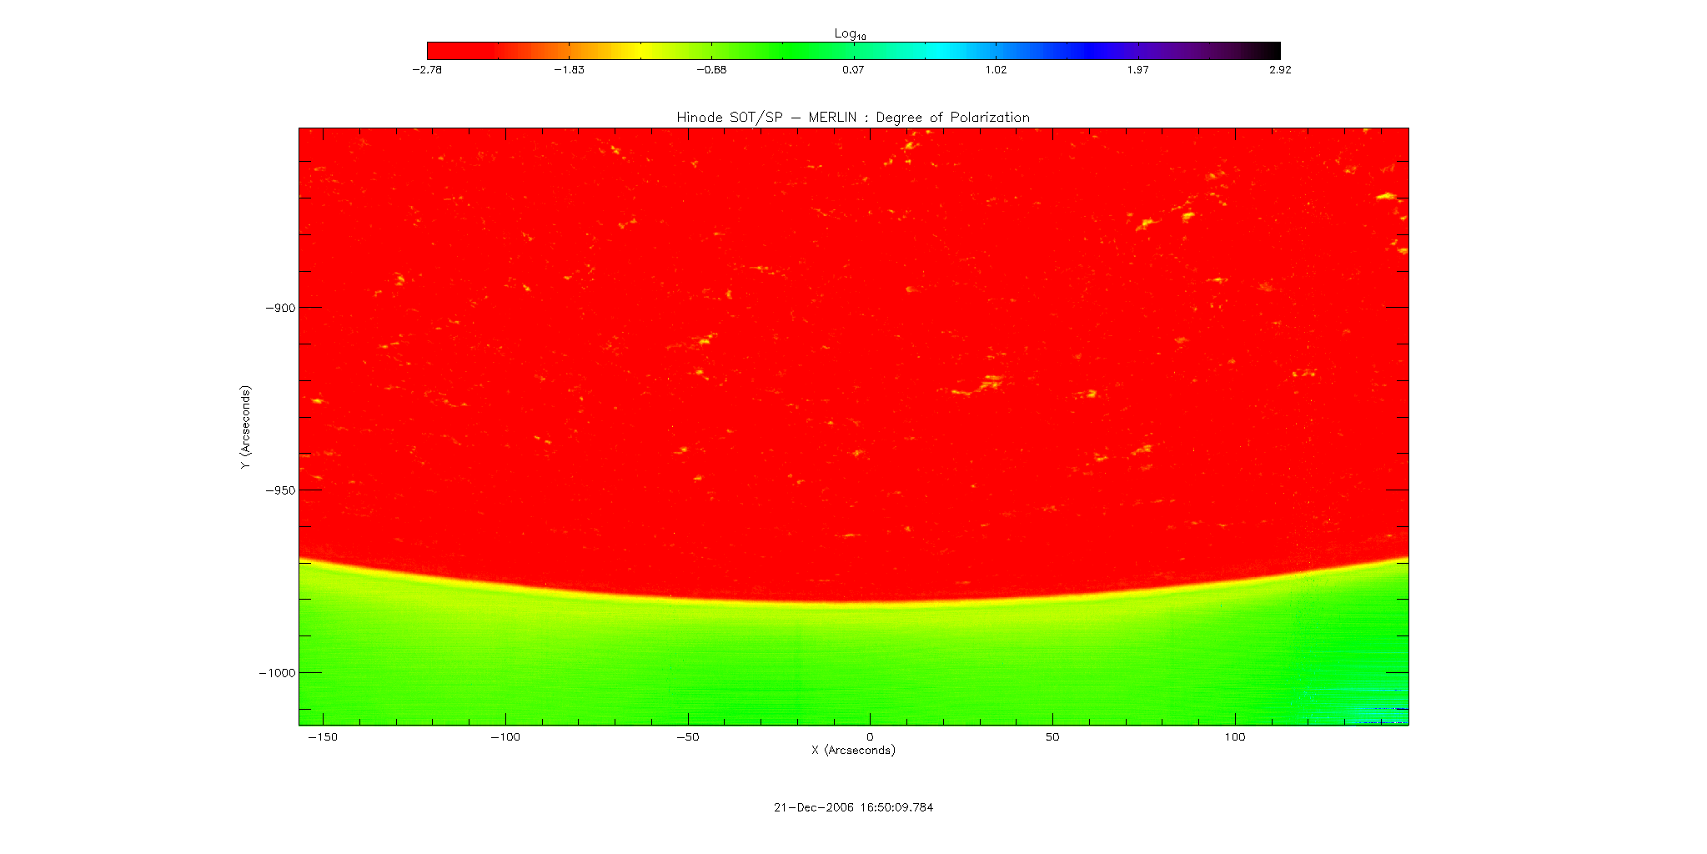The height and width of the screenshot is (854, 1707).
Task: Click the X (Arcseconds) axis label
Action: [x=853, y=751]
